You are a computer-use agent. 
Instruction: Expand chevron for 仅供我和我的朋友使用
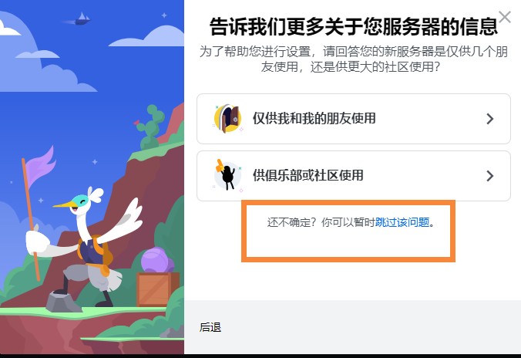(x=489, y=119)
